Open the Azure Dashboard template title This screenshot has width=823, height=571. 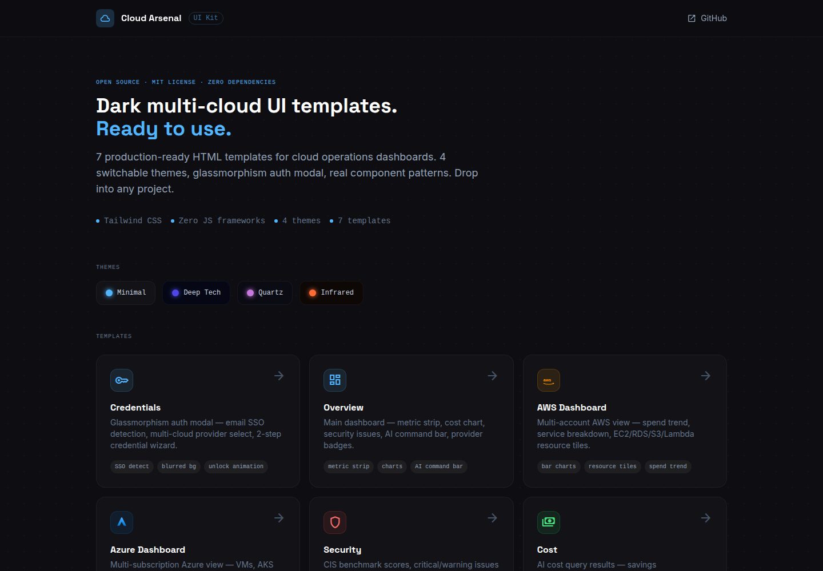147,550
